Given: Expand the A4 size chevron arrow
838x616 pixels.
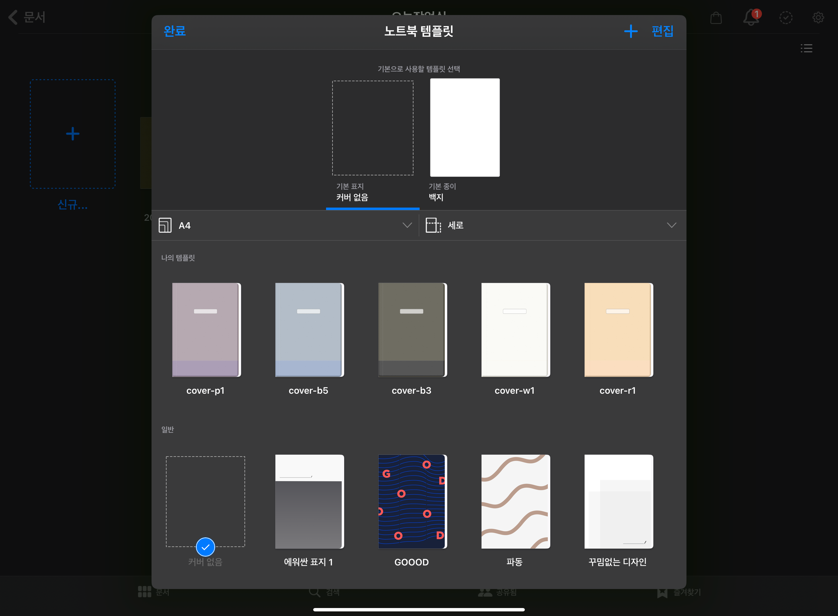Looking at the screenshot, I should coord(407,225).
